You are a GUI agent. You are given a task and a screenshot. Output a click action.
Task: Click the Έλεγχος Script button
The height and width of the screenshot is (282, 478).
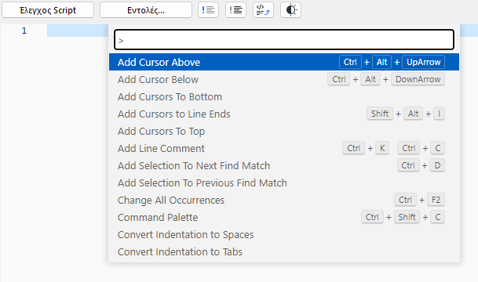coord(48,10)
